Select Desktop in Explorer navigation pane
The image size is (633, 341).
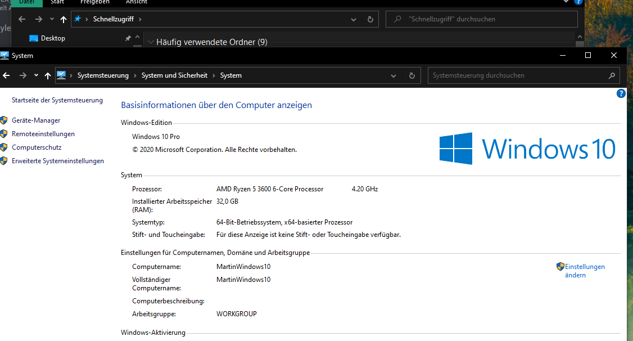(x=53, y=38)
